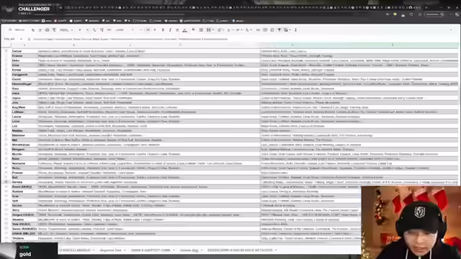Select the Draven cell
This screenshot has width=461, height=259.
tap(24, 56)
